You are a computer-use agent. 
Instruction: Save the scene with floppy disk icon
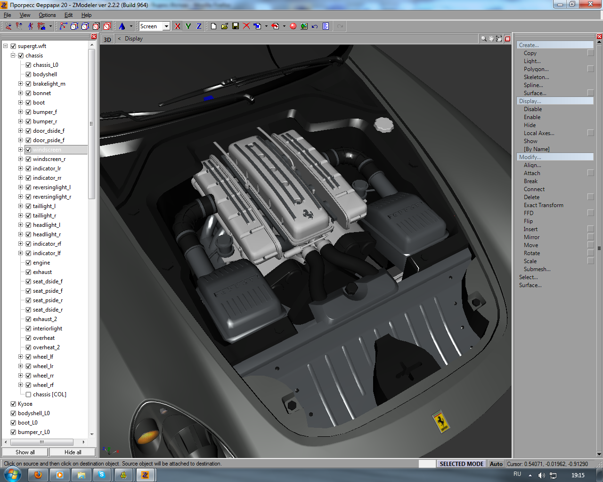pos(236,26)
